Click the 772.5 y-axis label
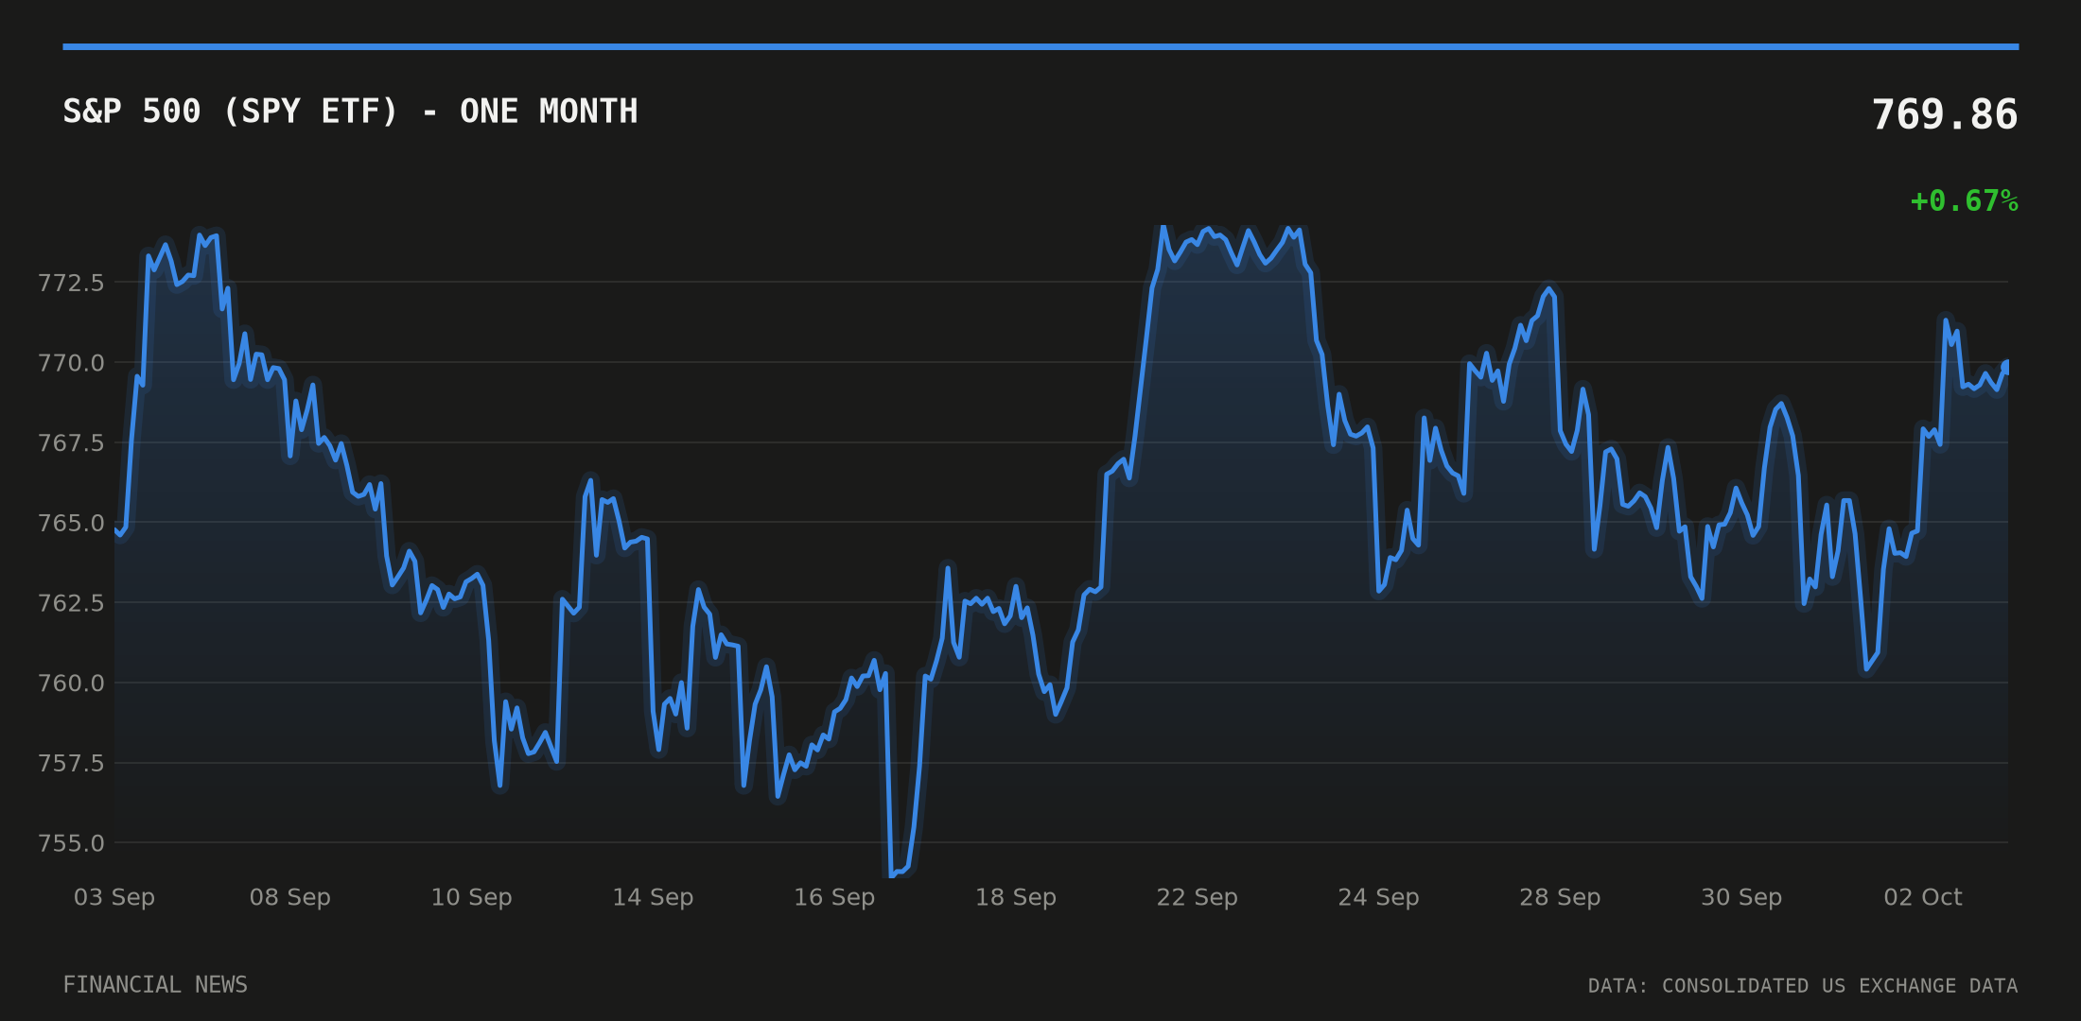The image size is (2081, 1021). pos(71,283)
